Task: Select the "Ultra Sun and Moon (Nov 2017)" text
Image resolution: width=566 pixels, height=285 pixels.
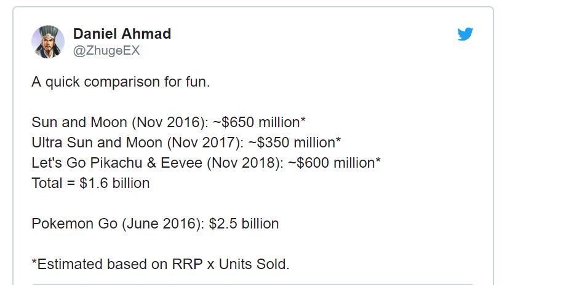Action: tap(137, 142)
